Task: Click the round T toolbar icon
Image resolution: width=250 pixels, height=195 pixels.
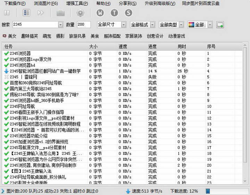Action: (x=114, y=13)
